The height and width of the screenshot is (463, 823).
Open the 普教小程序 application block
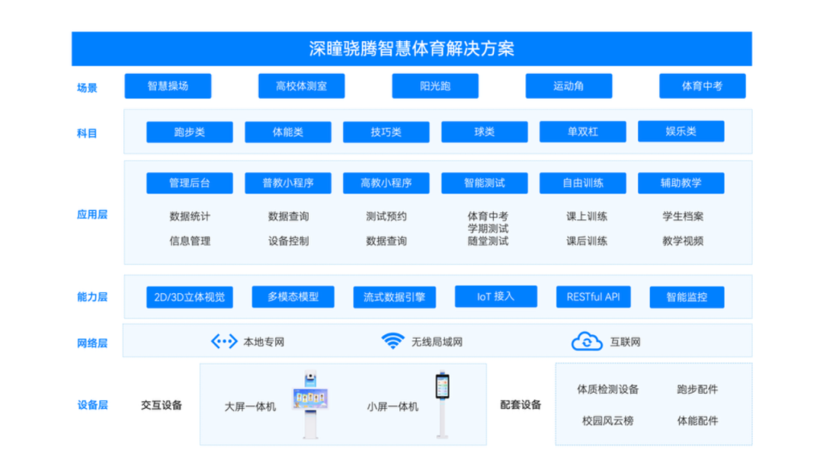coord(287,183)
